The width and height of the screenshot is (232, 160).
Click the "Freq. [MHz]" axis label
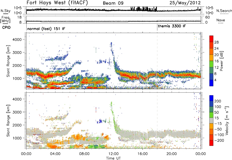(x=5, y=19)
